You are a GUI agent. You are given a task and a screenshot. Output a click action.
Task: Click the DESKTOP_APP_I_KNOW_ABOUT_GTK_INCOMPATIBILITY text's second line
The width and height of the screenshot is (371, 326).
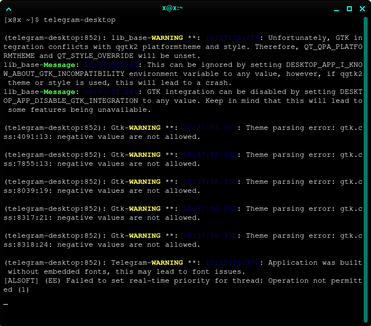click(64, 74)
